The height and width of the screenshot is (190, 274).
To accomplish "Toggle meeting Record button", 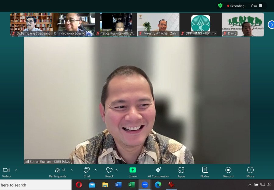I will 228,172.
